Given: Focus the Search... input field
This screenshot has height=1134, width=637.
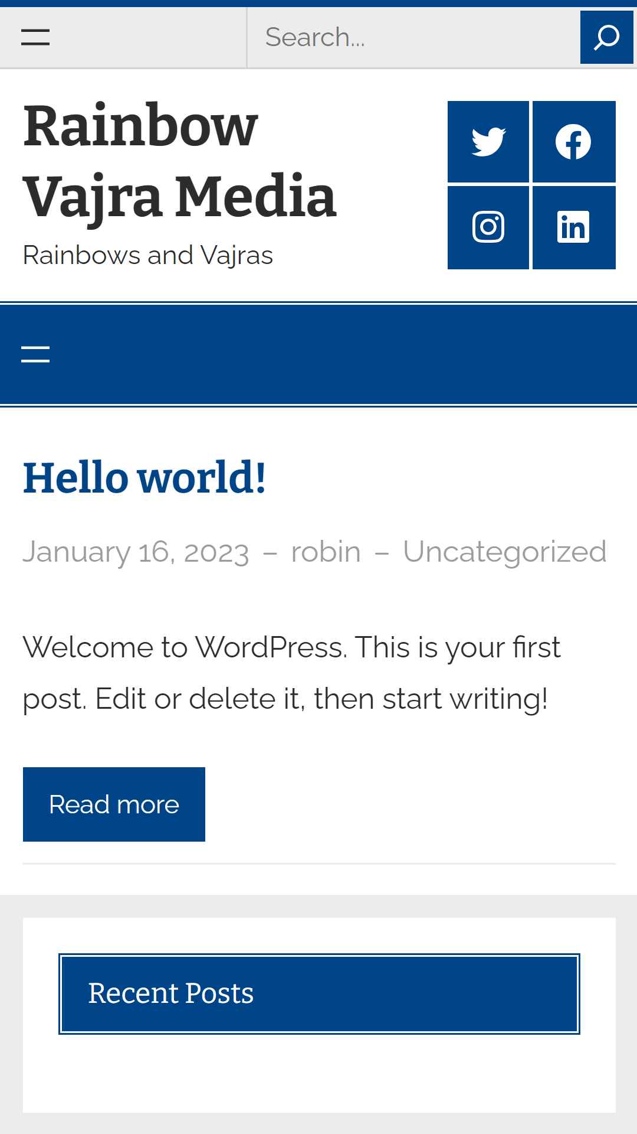Looking at the screenshot, I should [x=413, y=37].
